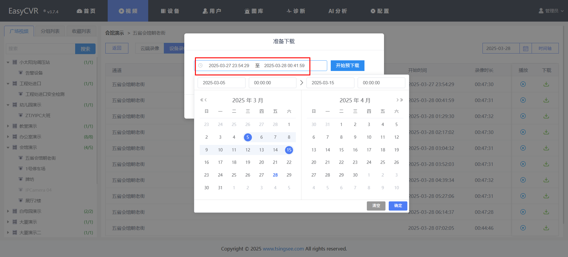Go to next month in calendar
568x257 pixels.
(397, 100)
